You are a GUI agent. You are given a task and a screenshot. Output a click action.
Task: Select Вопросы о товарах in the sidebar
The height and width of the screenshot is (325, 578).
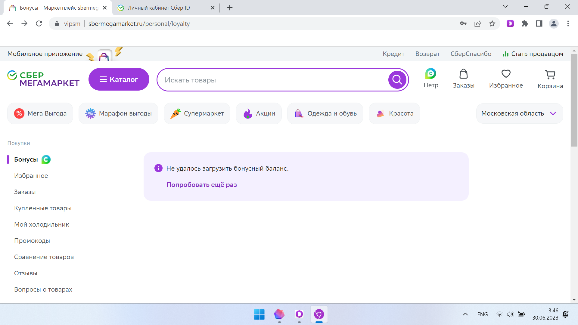tap(43, 289)
